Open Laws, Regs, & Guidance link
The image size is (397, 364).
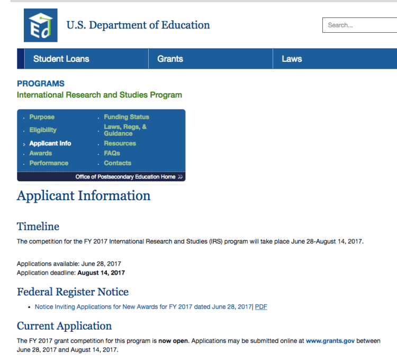pyautogui.click(x=125, y=130)
